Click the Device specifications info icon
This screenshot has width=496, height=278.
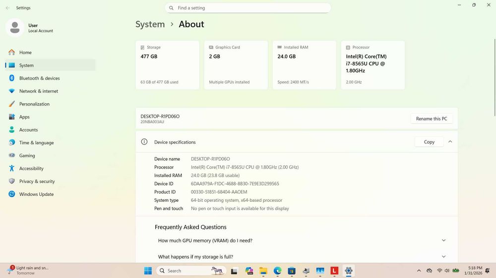point(144,141)
